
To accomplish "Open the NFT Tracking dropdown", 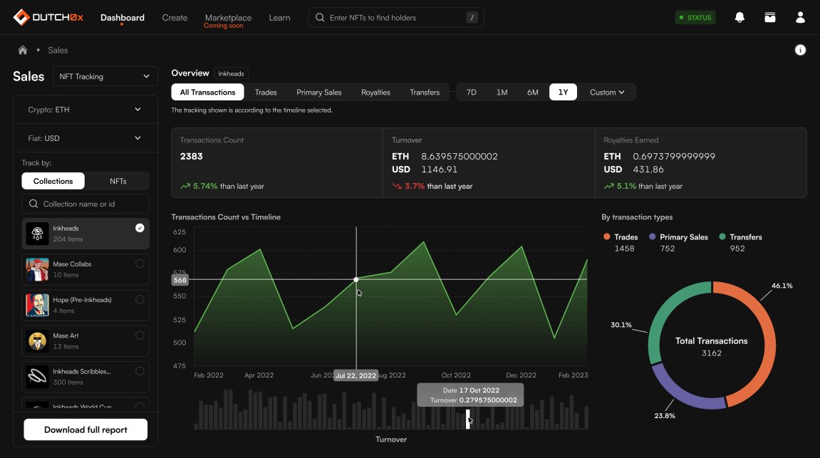I will 105,76.
